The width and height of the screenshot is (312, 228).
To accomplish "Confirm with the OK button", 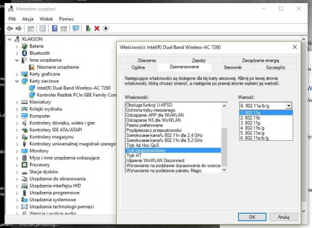I will [x=252, y=217].
